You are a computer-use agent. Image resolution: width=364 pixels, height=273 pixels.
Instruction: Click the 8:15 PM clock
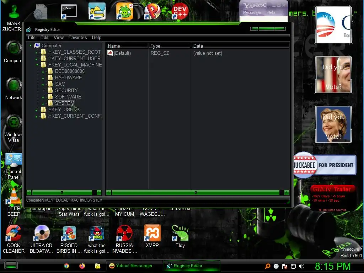tap(333, 266)
